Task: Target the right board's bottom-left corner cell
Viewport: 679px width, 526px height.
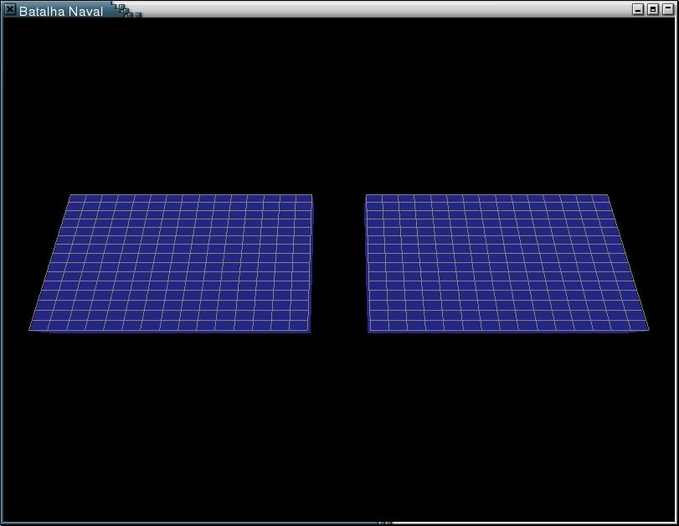Action: click(x=379, y=325)
